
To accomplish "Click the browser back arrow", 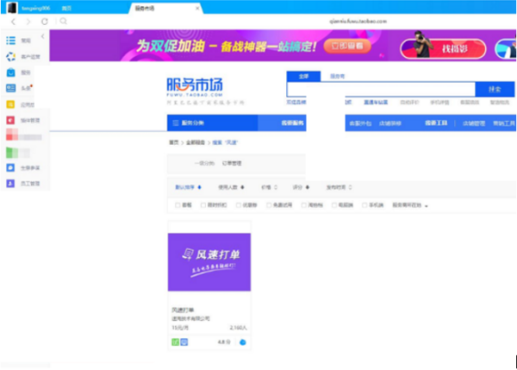I will tap(10, 21).
